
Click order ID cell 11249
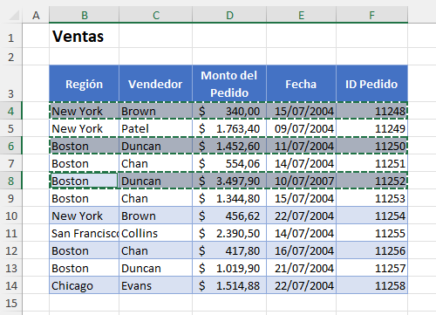(372, 128)
